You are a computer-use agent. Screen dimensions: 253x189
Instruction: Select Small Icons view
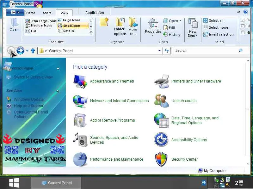73,26
